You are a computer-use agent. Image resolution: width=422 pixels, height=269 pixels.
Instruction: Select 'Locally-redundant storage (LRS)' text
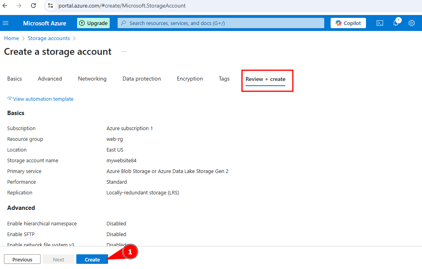pyautogui.click(x=143, y=193)
